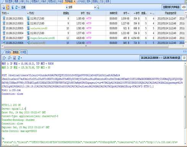
Task: Click the node icon for 10.186.19.21:50834
Action: coord(4,33)
